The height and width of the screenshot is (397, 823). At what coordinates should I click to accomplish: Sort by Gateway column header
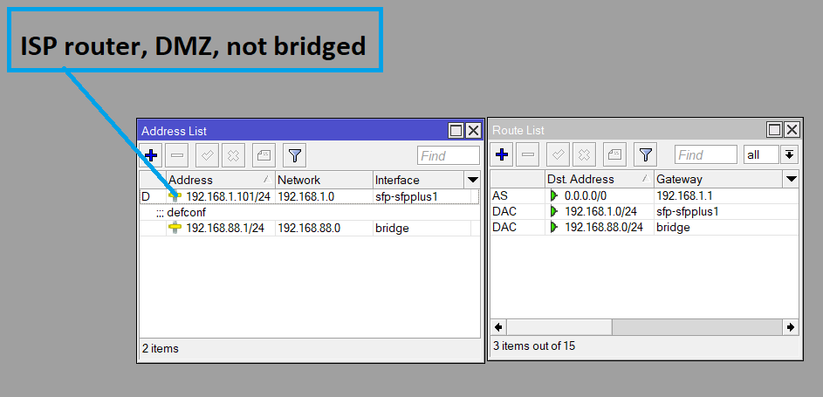(718, 180)
